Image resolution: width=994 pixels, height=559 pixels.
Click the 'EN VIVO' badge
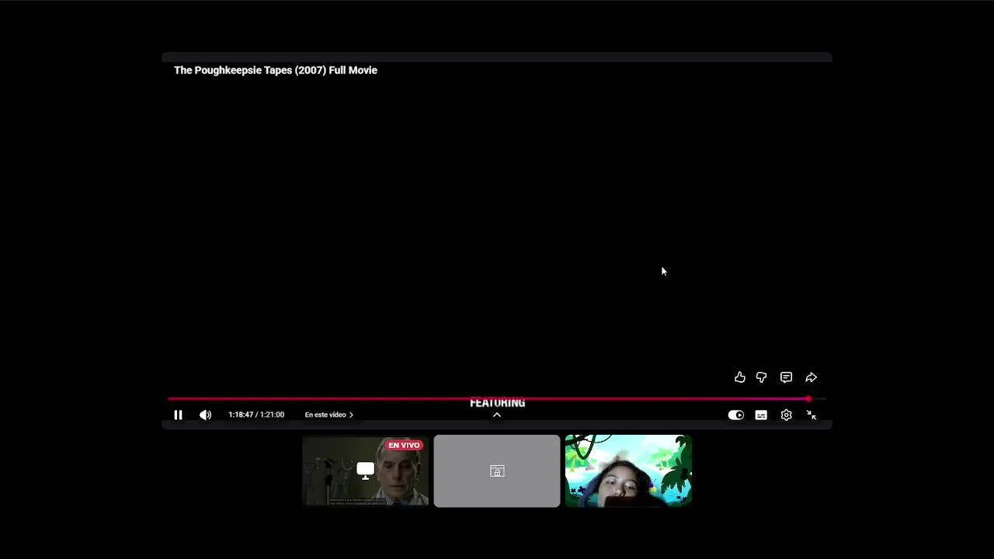click(x=404, y=445)
